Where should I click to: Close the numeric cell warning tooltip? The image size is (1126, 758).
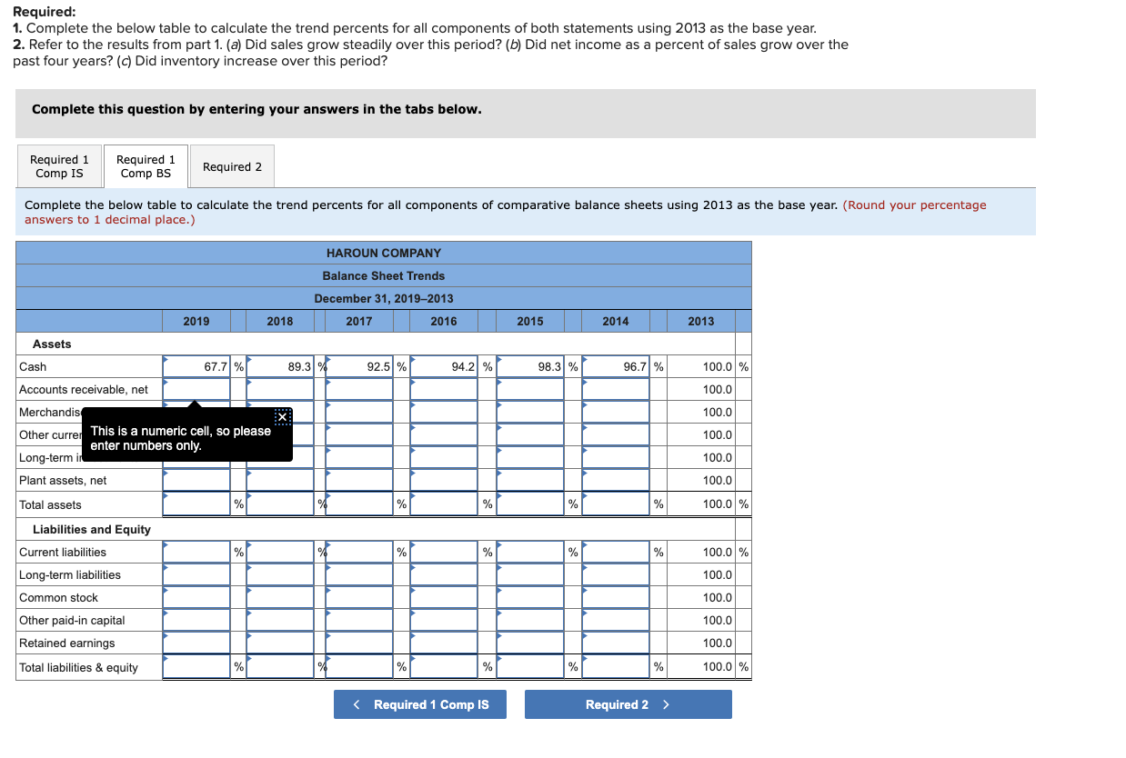tap(282, 415)
